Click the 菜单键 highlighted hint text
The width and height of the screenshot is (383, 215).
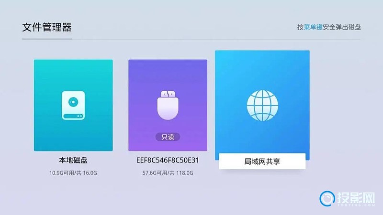pos(313,27)
